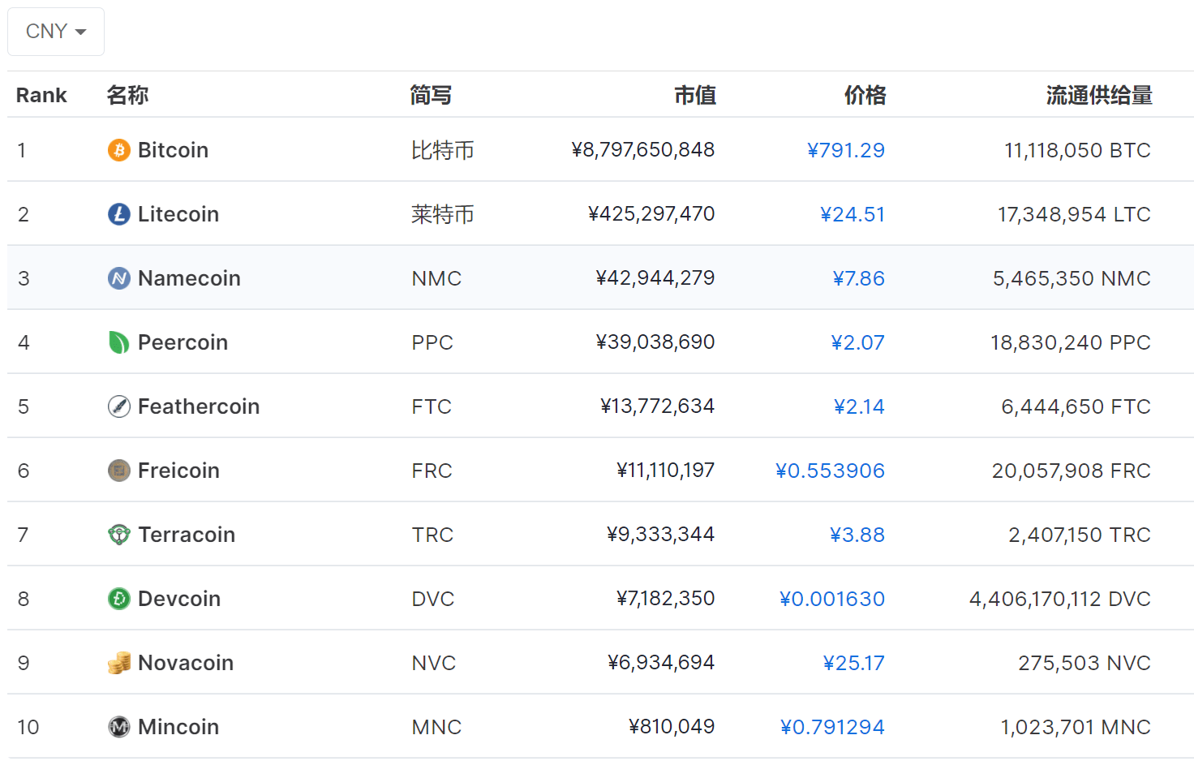Select the 莱特币 abbreviation cell

click(443, 214)
